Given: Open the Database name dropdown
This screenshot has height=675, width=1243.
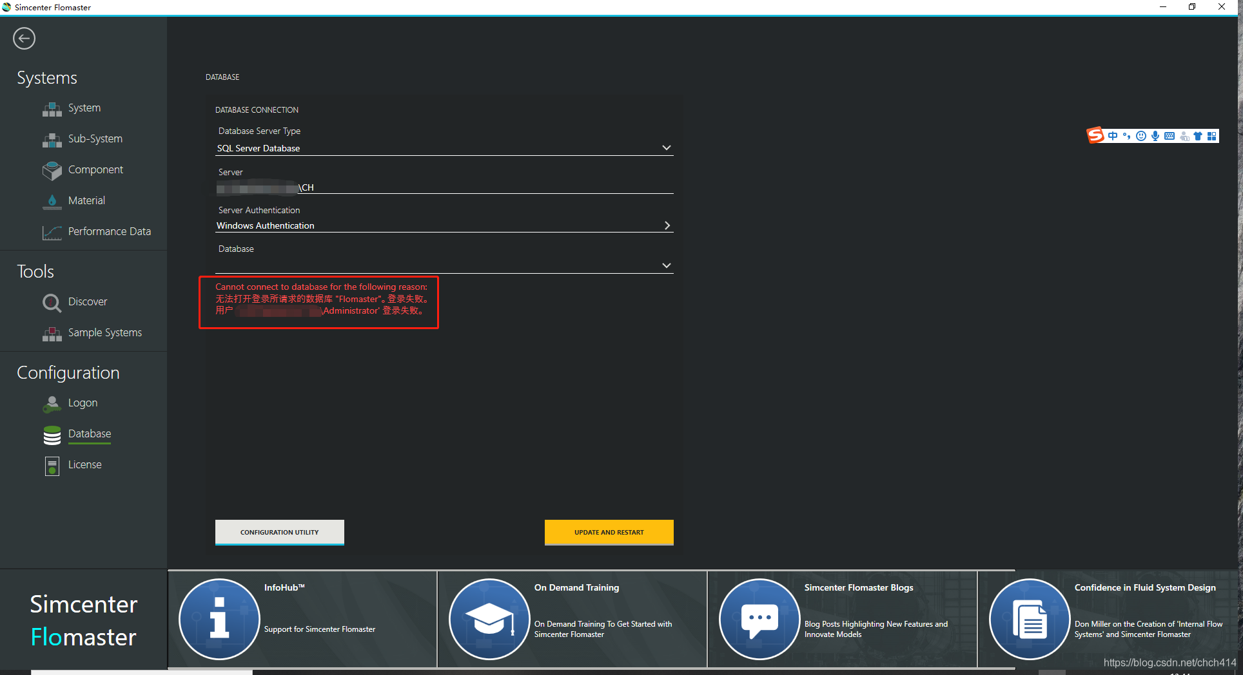Looking at the screenshot, I should (x=667, y=265).
